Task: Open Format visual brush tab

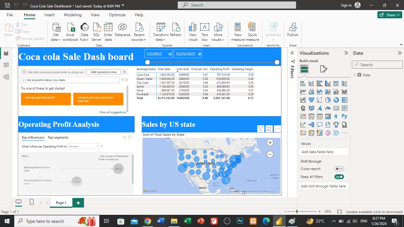Action: pyautogui.click(x=324, y=69)
